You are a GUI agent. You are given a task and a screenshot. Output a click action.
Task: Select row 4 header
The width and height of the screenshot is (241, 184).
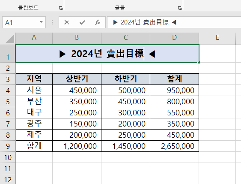coord(8,90)
